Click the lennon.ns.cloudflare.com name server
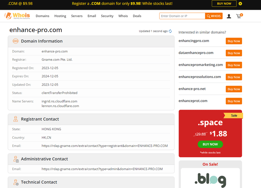 click(60, 106)
